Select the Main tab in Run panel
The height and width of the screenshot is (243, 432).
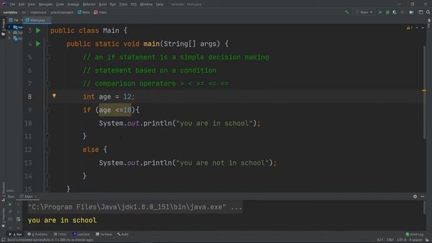click(28, 196)
